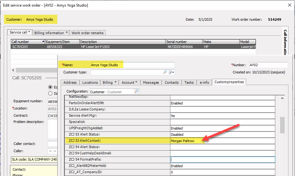The image size is (295, 176).
Task: Click the Location field in work order
Action: [x=53, y=109]
